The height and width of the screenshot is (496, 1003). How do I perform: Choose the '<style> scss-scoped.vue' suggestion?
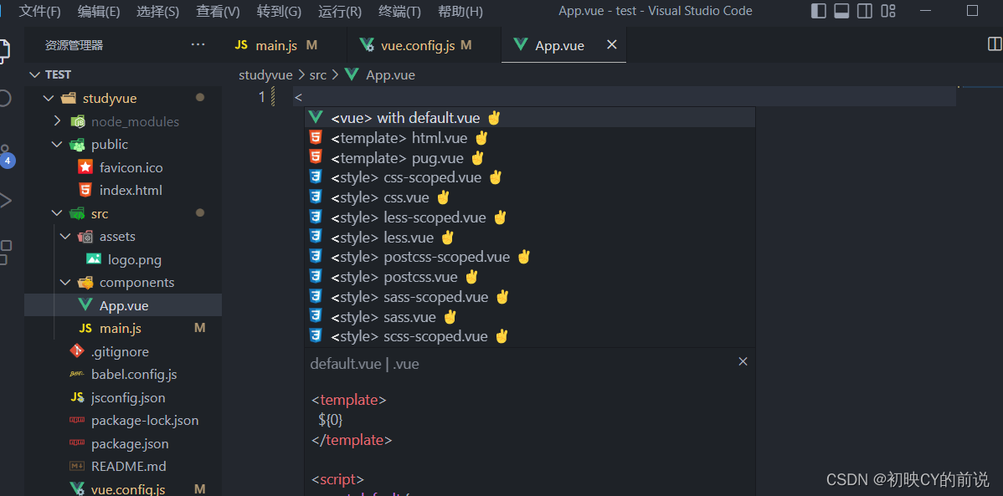click(530, 336)
